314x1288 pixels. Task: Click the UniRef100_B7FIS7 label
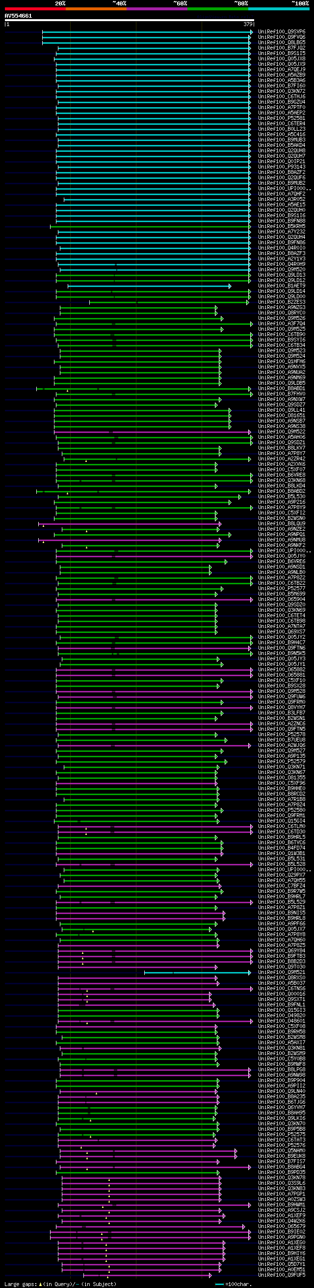pyautogui.click(x=282, y=1162)
